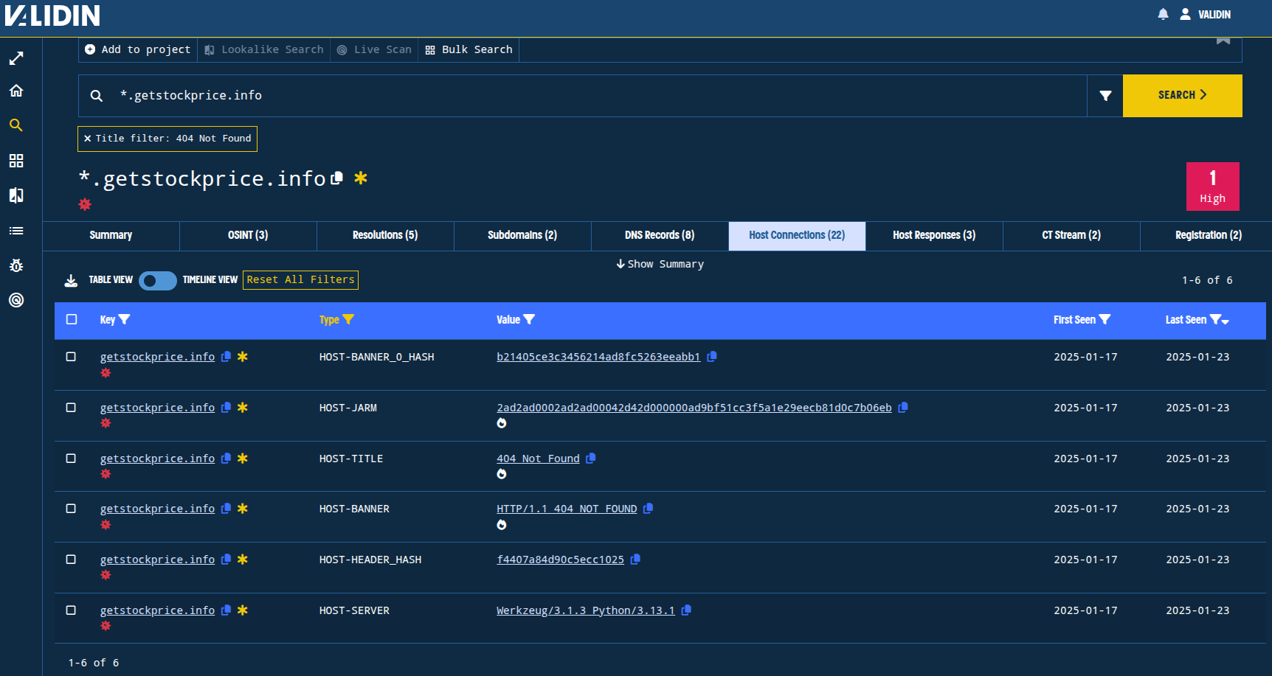Screen dimensions: 1272x676
Task: Click Add to project
Action: tap(138, 49)
